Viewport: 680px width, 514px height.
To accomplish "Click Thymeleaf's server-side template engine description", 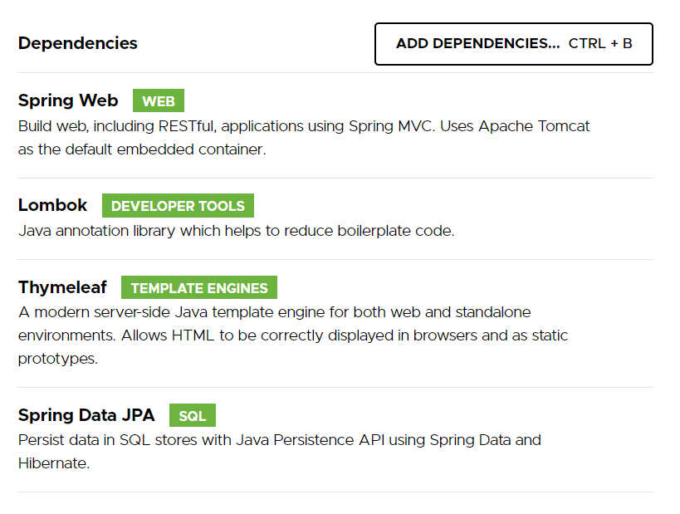I will pos(293,335).
